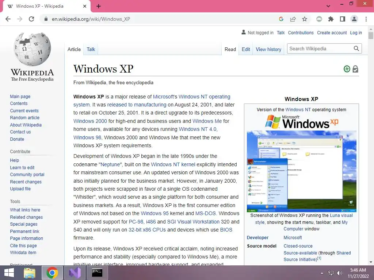Viewport: 374px width, 280px height.
Task: View site security lock info
Action: pos(46,19)
